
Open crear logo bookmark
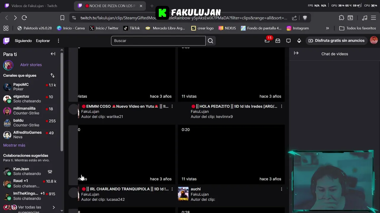tap(202, 28)
